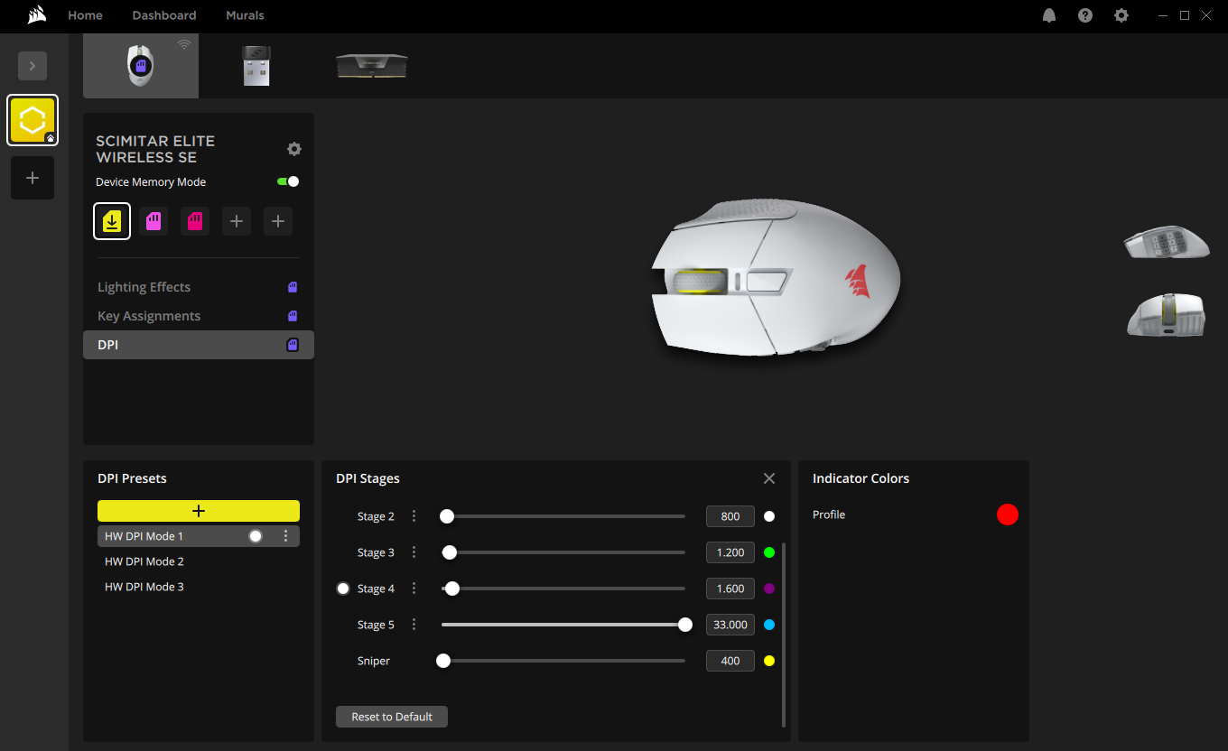Click the Stage 4 radio button
The width and height of the screenshot is (1228, 751).
pyautogui.click(x=343, y=589)
